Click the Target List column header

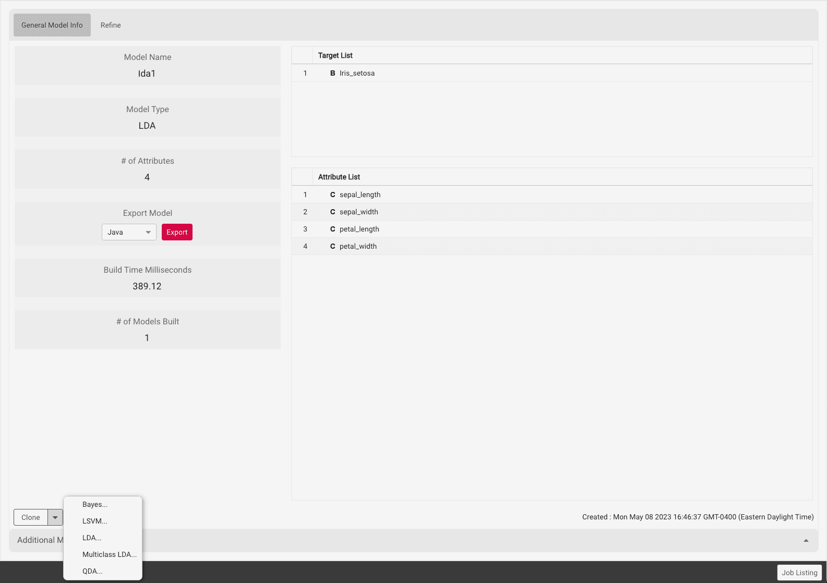click(562, 55)
